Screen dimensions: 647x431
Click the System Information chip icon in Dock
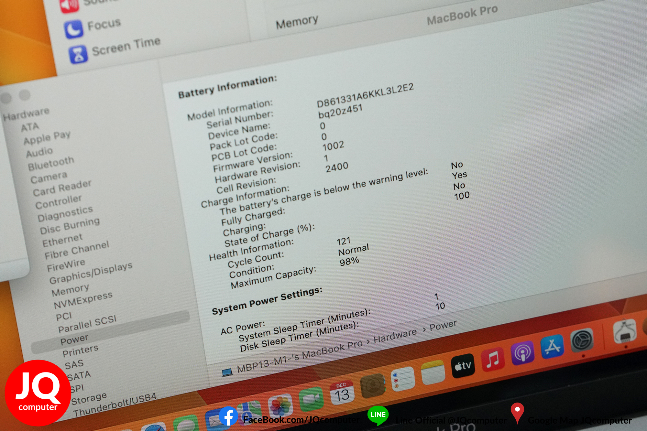(624, 332)
